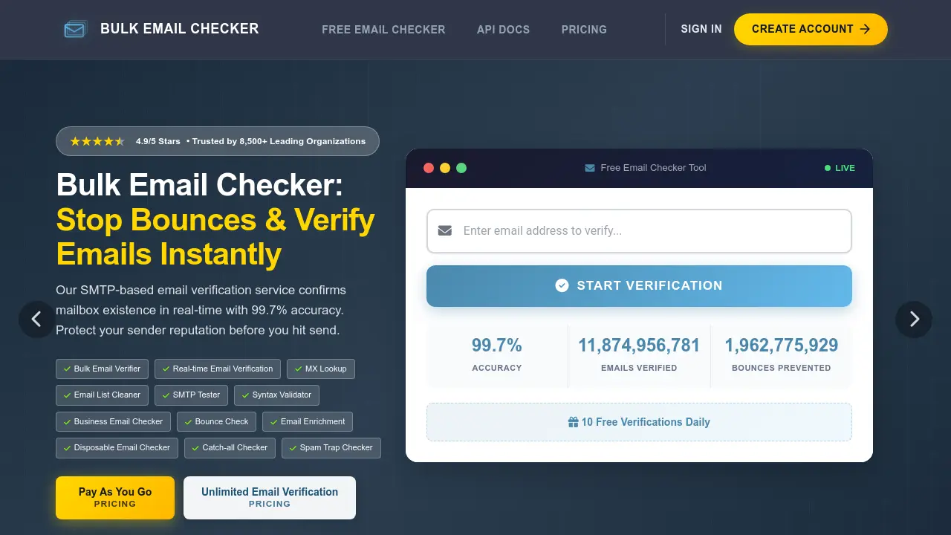Click the Bulk Email Checker envelope logo
The image size is (951, 535).
pos(75,30)
